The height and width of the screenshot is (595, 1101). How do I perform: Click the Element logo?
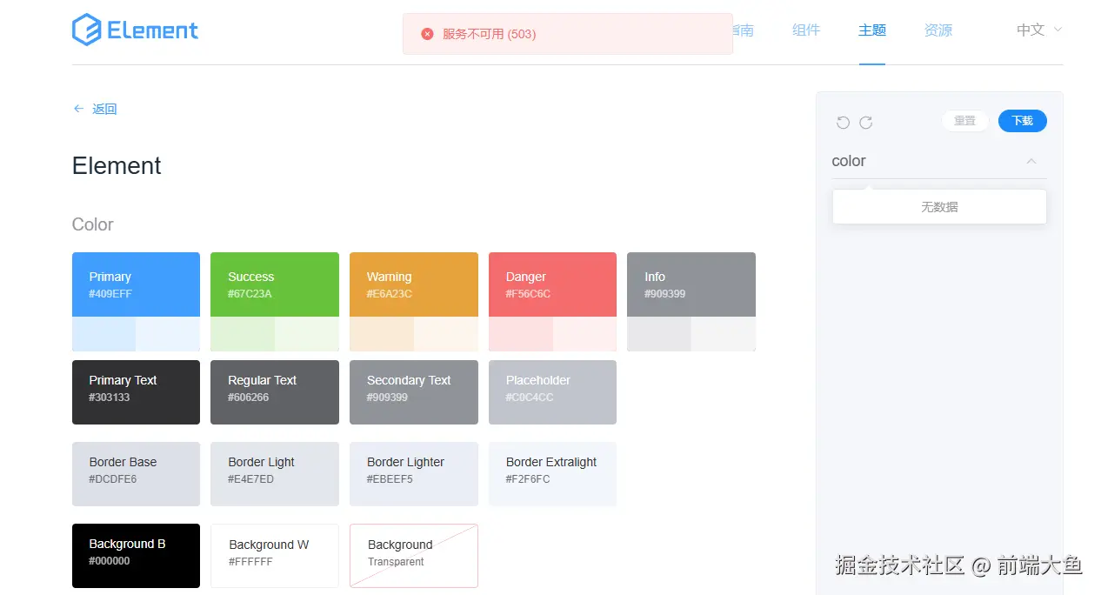(135, 30)
